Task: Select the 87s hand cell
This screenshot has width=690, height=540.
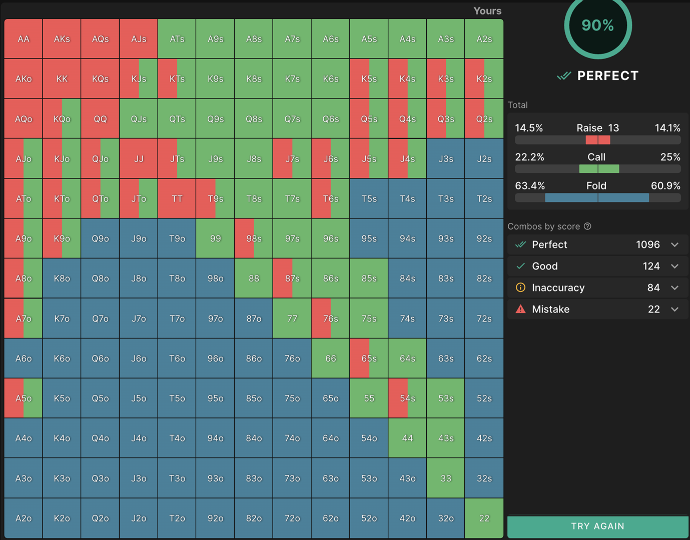Action: [x=292, y=278]
